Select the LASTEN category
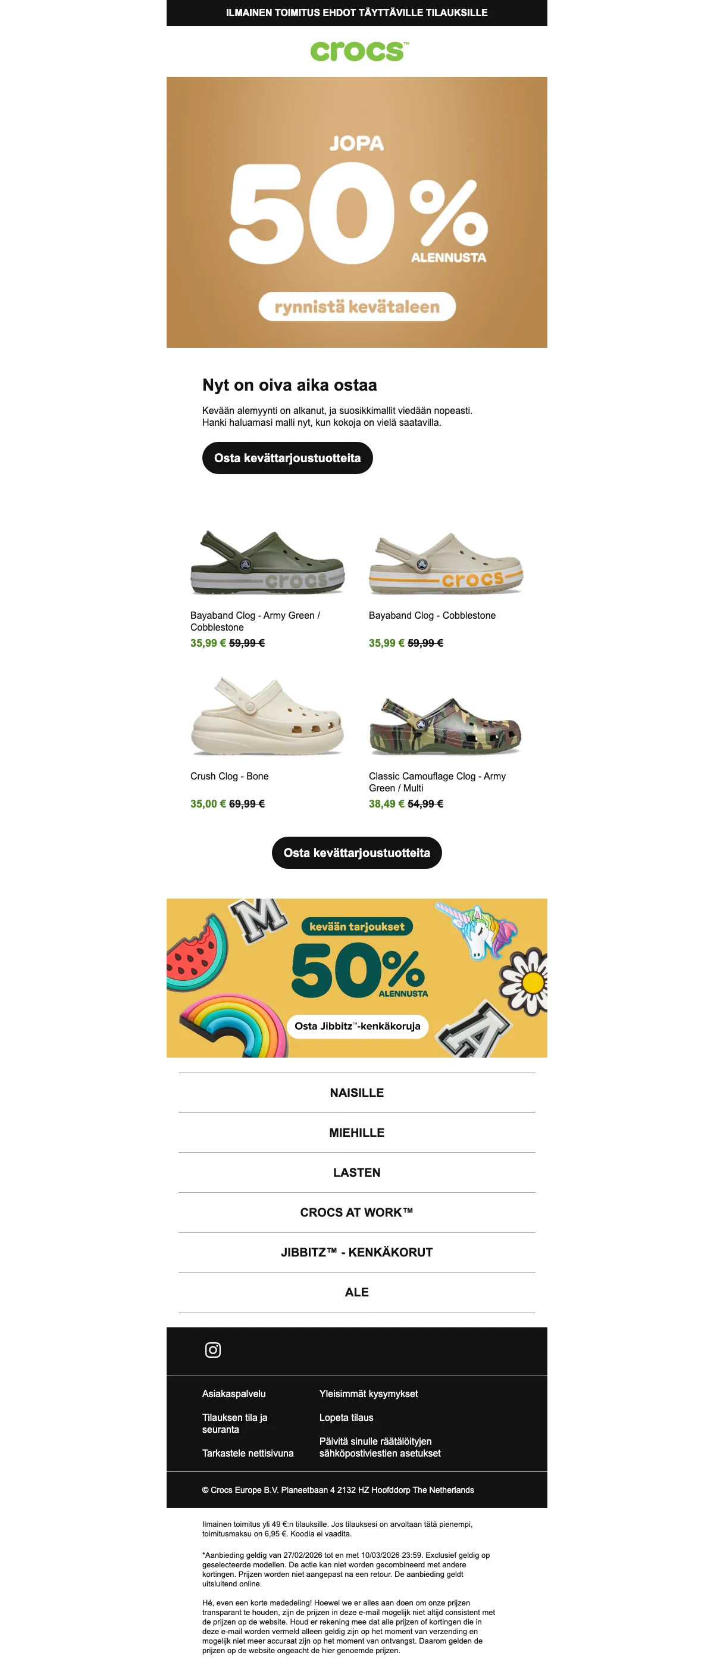 point(357,1172)
